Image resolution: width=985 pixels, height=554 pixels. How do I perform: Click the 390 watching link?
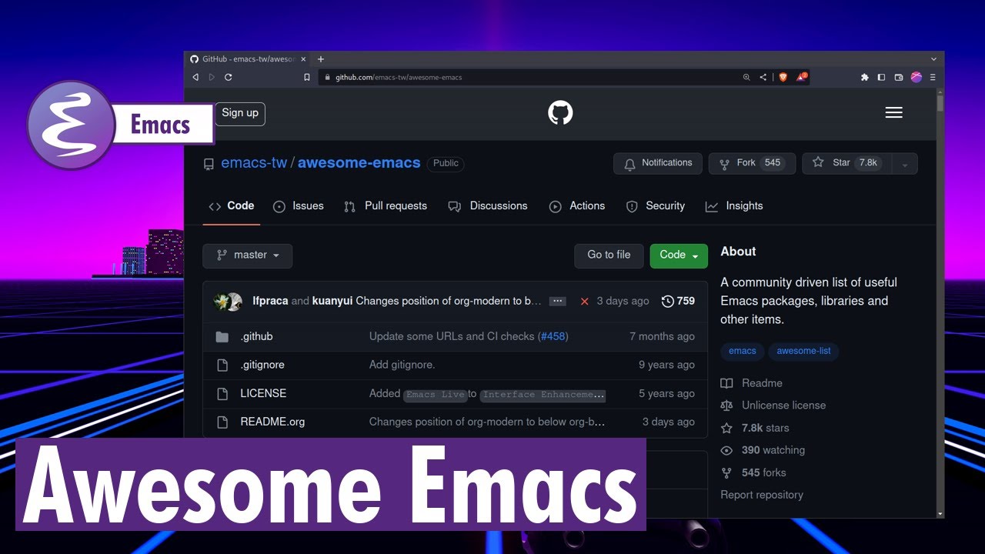click(763, 450)
